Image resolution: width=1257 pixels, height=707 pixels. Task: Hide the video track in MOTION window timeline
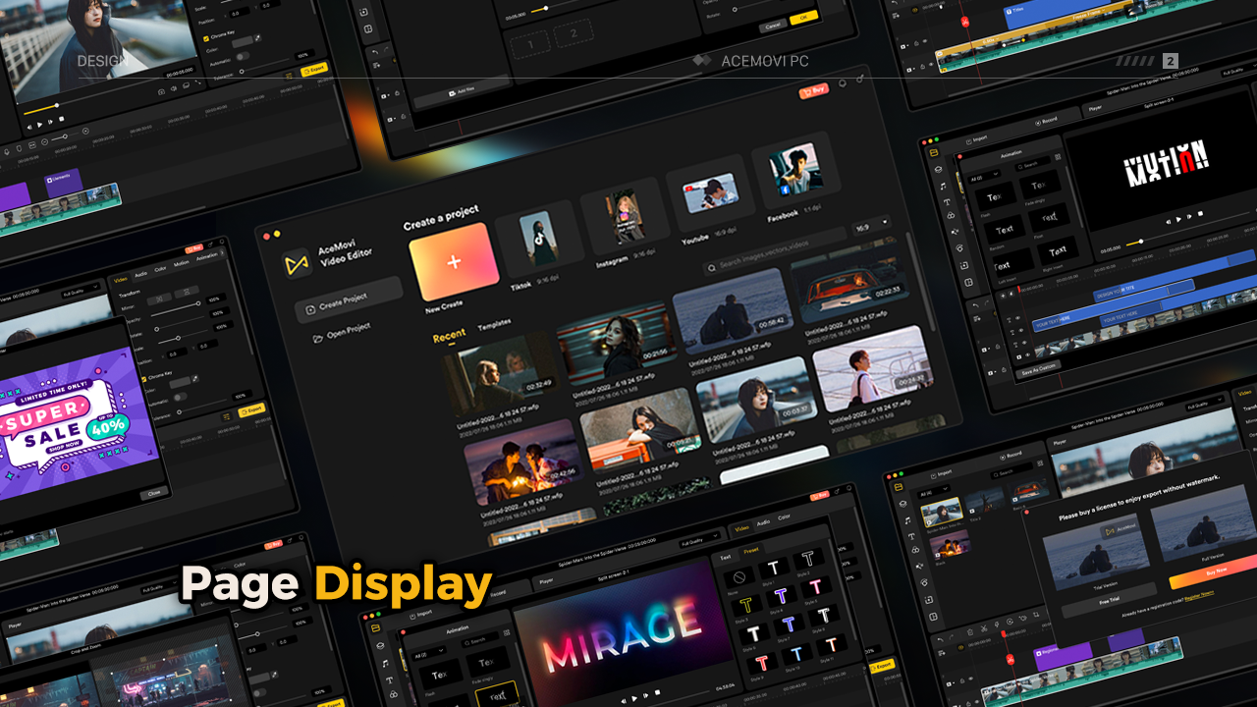[x=1028, y=355]
